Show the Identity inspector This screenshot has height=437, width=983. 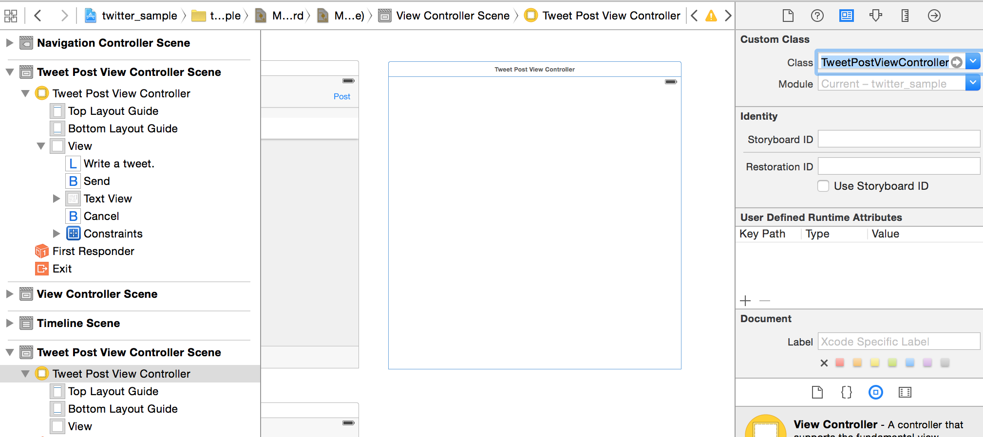point(847,16)
